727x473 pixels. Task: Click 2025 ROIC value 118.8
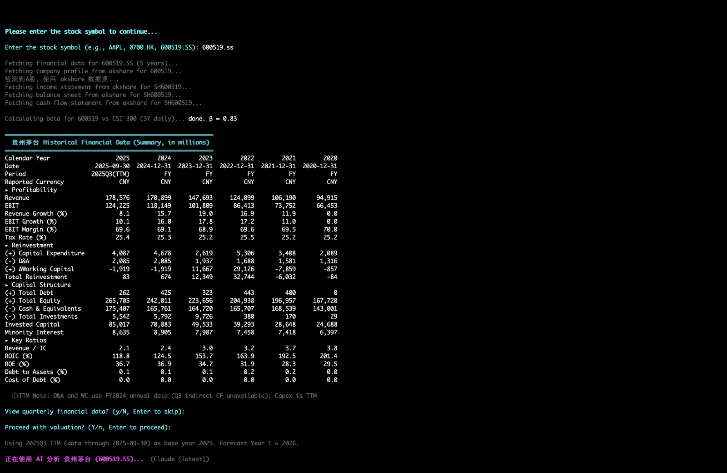coord(121,356)
